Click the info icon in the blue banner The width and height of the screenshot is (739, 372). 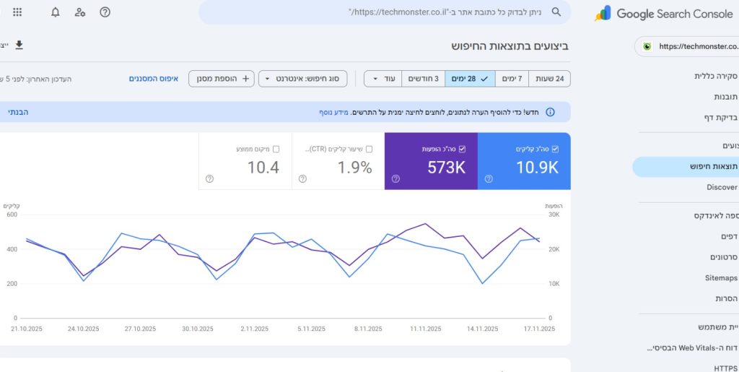[x=550, y=112]
